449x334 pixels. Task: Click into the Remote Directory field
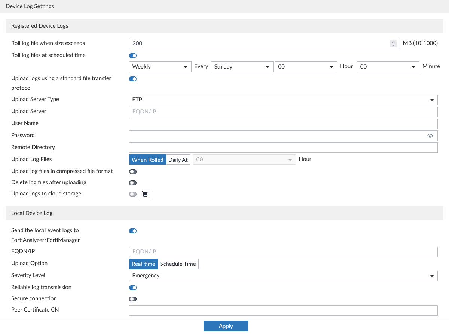pos(283,147)
